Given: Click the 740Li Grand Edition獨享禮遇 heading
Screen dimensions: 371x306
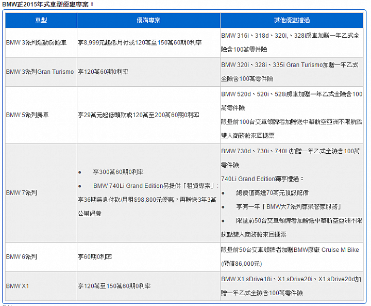Looking at the screenshot, I should point(262,179).
